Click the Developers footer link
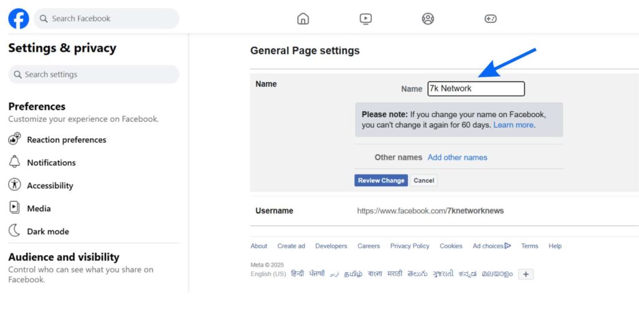The height and width of the screenshot is (319, 639). click(331, 246)
